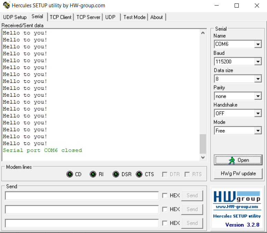The image size is (267, 233).
Task: Visit the www.HW-group.com link
Action: [x=237, y=207]
